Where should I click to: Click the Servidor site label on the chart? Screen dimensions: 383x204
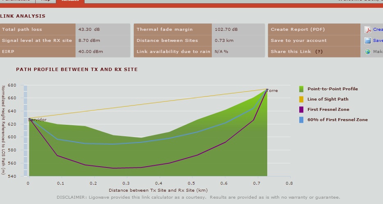37,120
